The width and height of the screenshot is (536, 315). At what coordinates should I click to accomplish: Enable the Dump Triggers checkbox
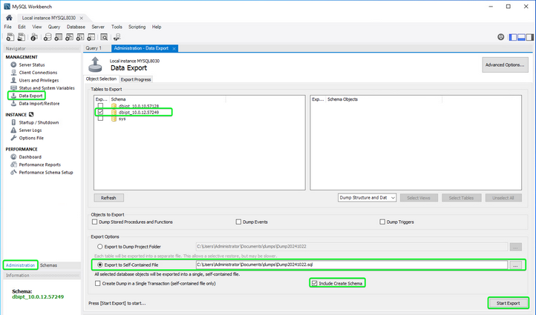pyautogui.click(x=382, y=222)
